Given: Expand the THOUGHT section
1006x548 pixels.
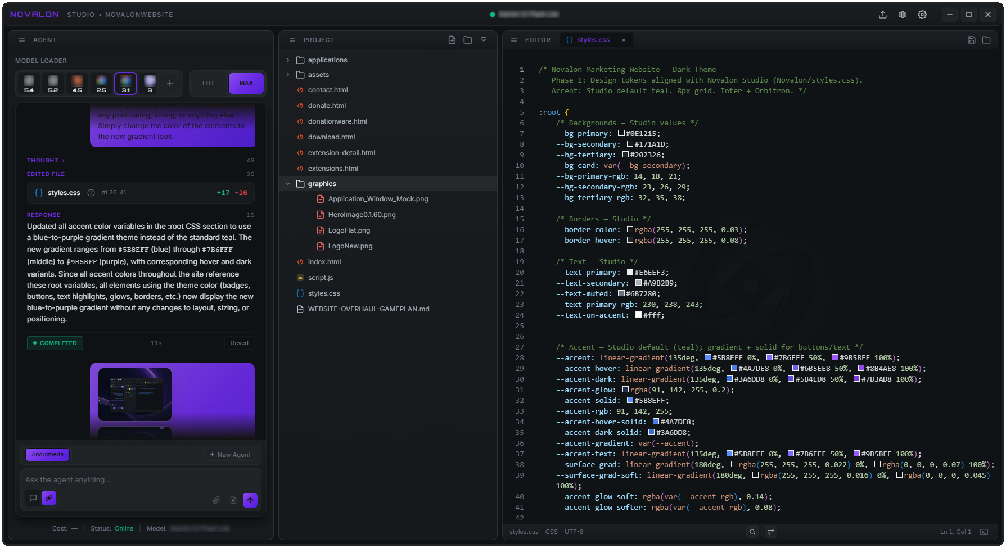Looking at the screenshot, I should pyautogui.click(x=46, y=161).
